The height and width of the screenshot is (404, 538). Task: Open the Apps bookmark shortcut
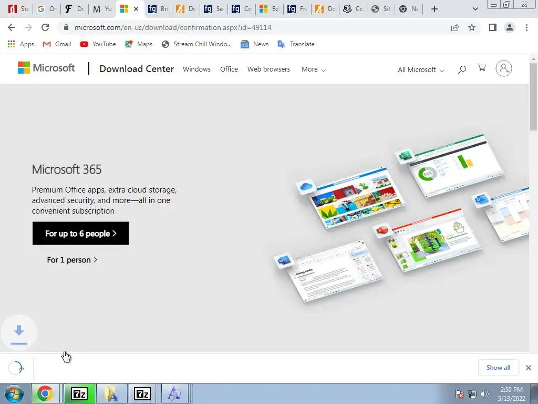pos(20,44)
